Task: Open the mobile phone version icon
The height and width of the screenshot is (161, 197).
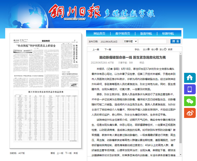Action: coord(190,89)
